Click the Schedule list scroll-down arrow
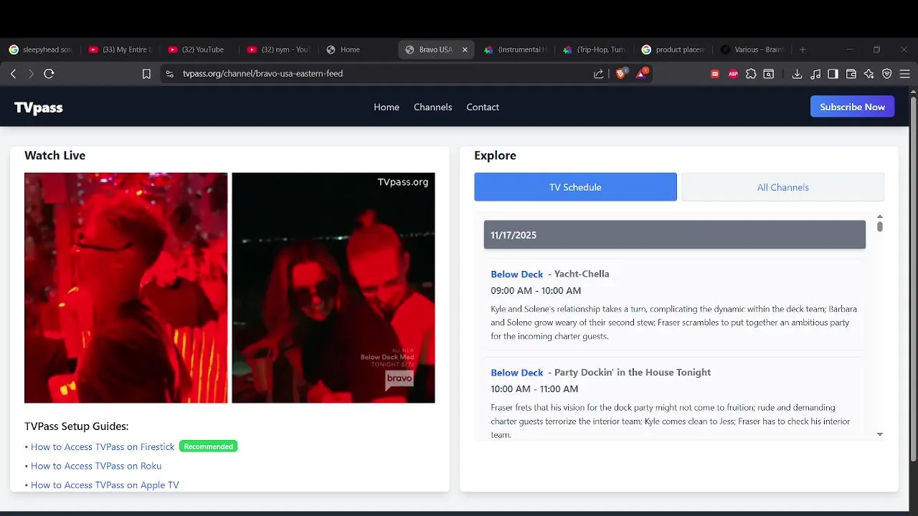Image resolution: width=918 pixels, height=516 pixels. pyautogui.click(x=880, y=434)
